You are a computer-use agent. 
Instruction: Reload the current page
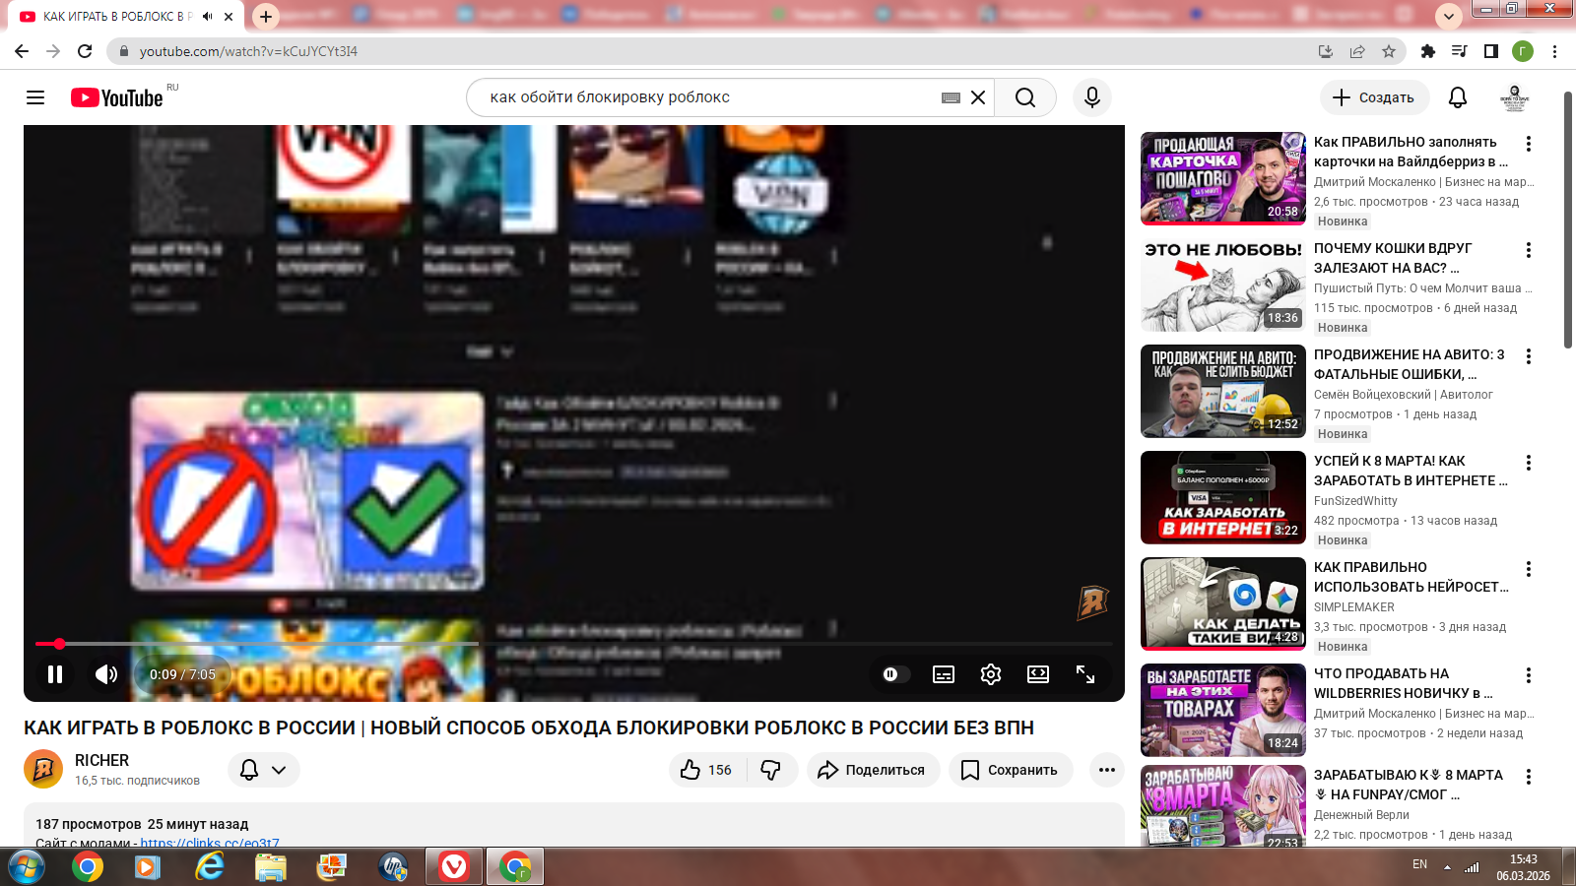click(85, 51)
